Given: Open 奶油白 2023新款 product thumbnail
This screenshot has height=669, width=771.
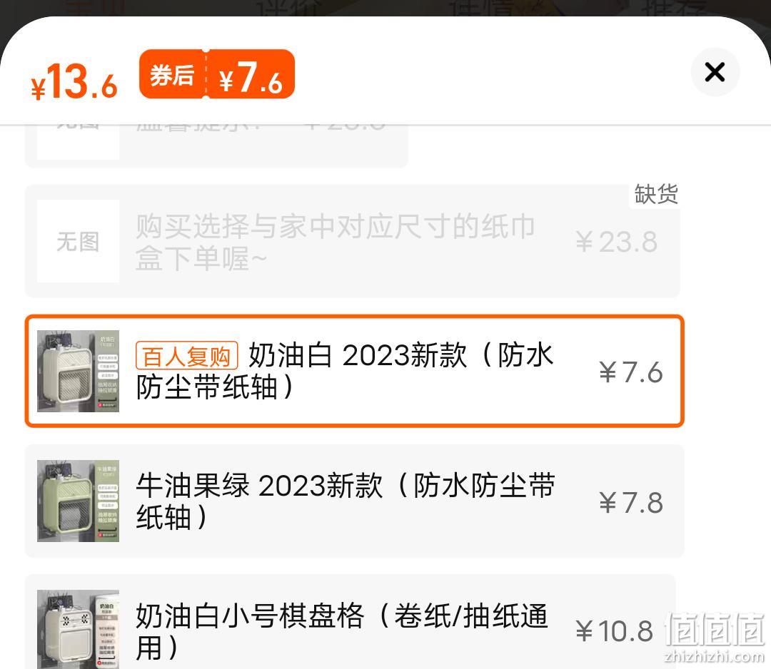Looking at the screenshot, I should pos(79,372).
